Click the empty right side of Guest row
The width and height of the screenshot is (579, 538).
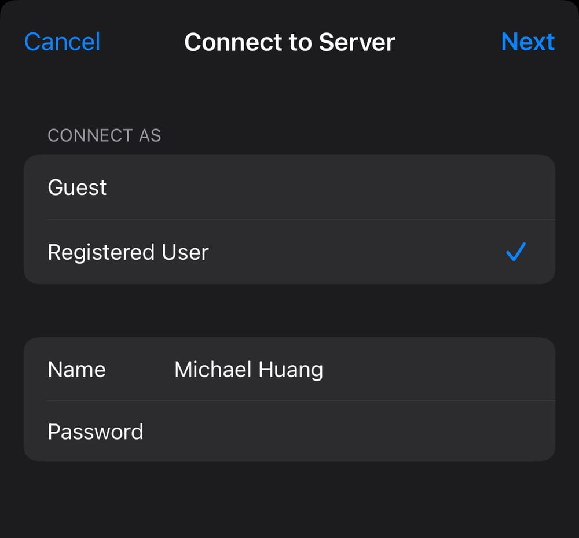click(434, 187)
